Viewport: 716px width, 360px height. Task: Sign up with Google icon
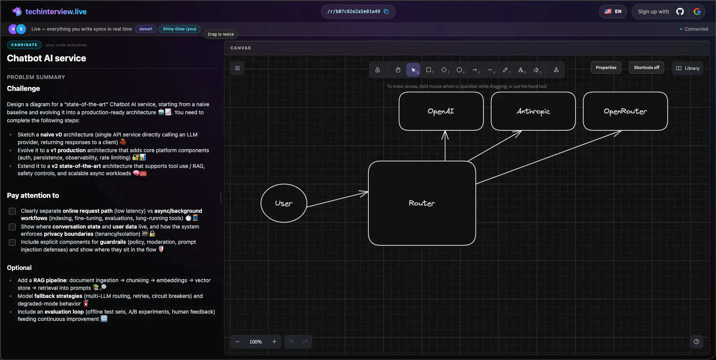[x=697, y=12]
